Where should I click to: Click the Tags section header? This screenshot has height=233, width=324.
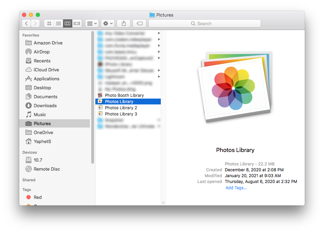pyautogui.click(x=27, y=190)
